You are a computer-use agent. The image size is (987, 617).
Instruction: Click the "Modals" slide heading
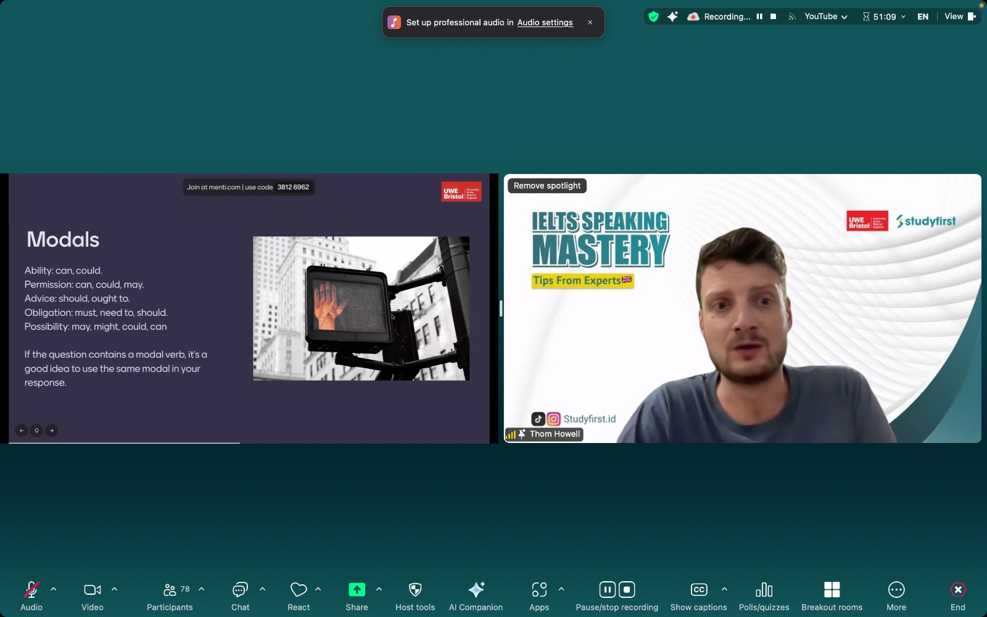[x=63, y=239]
